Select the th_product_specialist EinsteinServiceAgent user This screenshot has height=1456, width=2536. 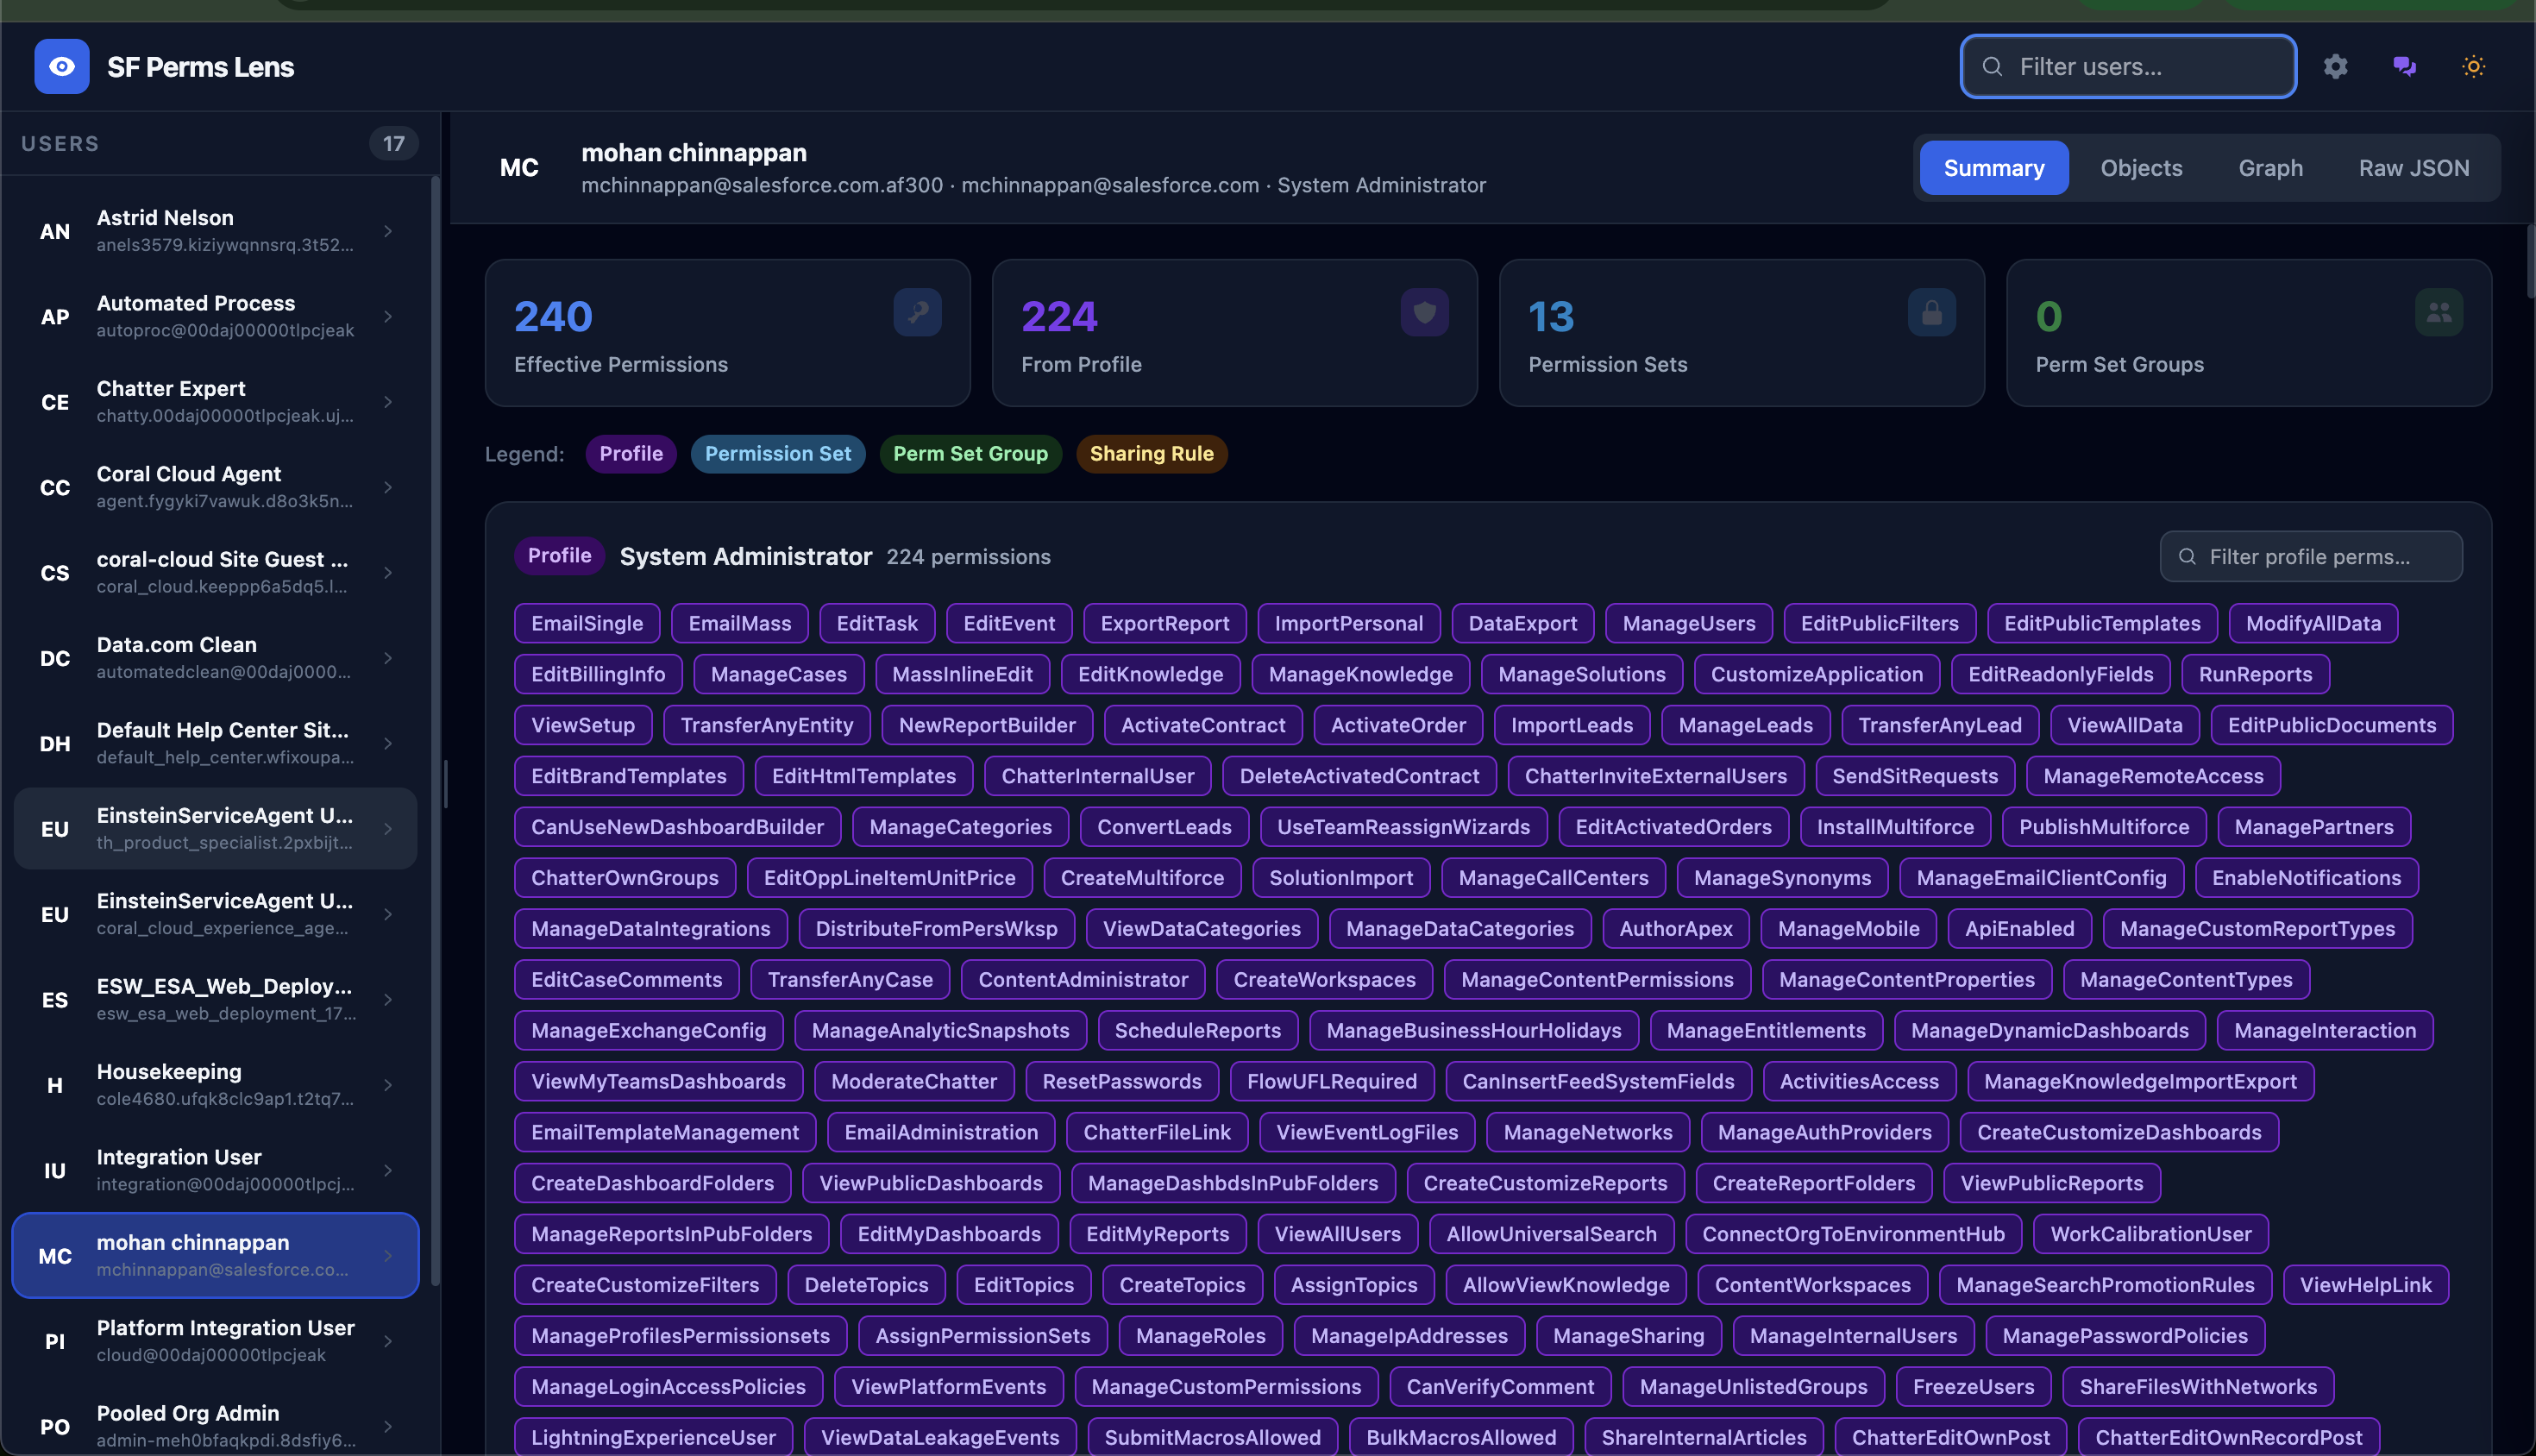coord(215,829)
